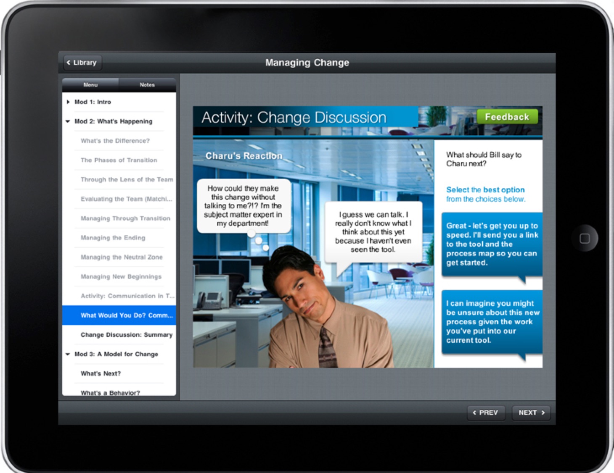Viewport: 614px width, 473px height.
Task: Open What's Next? lesson
Action: click(119, 373)
